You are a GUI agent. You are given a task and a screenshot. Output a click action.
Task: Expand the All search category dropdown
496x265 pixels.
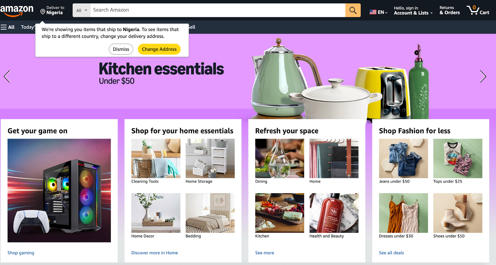click(82, 10)
